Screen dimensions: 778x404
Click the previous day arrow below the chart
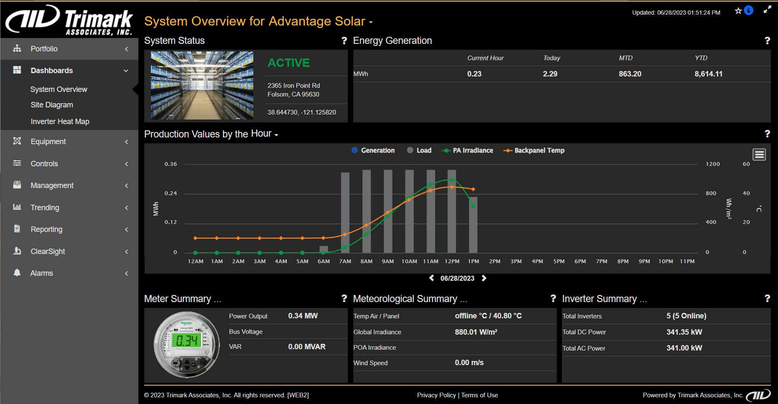click(x=432, y=277)
